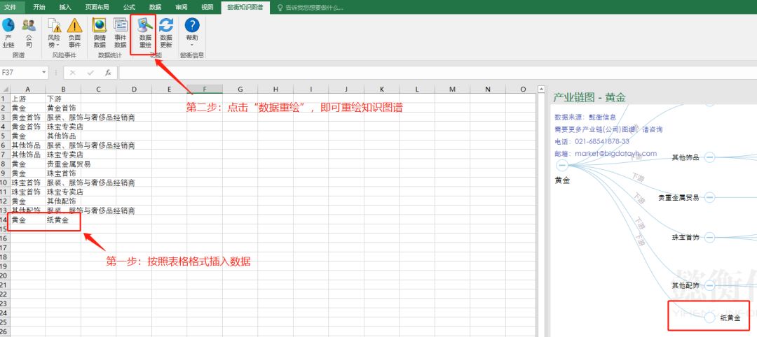757x337 pixels.
Task: Click the confirm entry checkmark in formula bar
Action: (x=90, y=73)
